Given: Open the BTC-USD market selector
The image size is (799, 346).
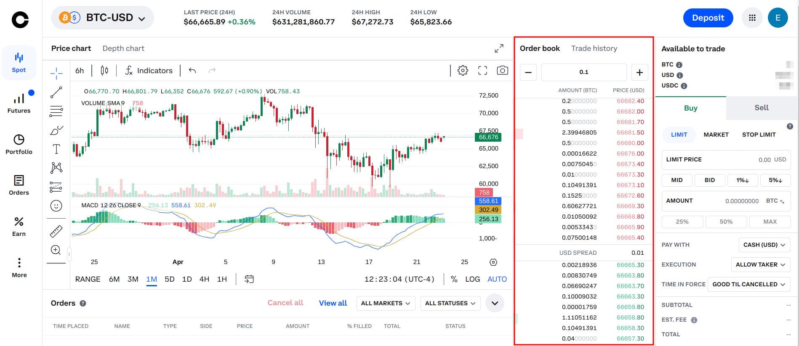Looking at the screenshot, I should pos(102,18).
